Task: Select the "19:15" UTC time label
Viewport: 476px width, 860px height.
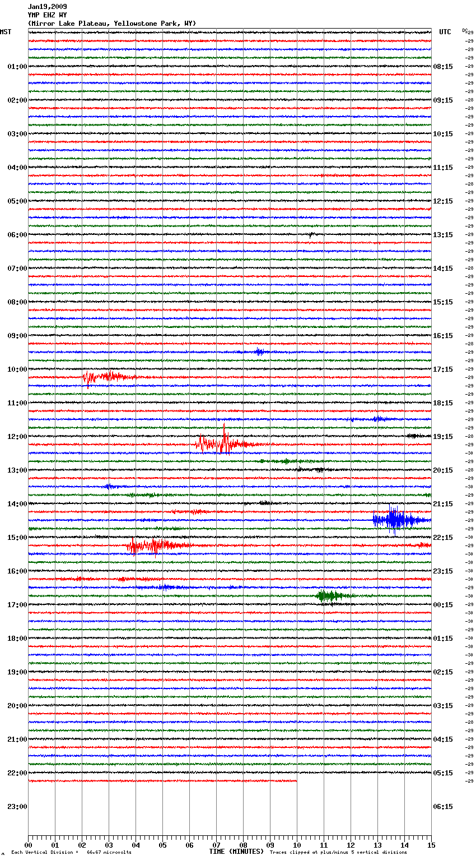Action: point(443,437)
